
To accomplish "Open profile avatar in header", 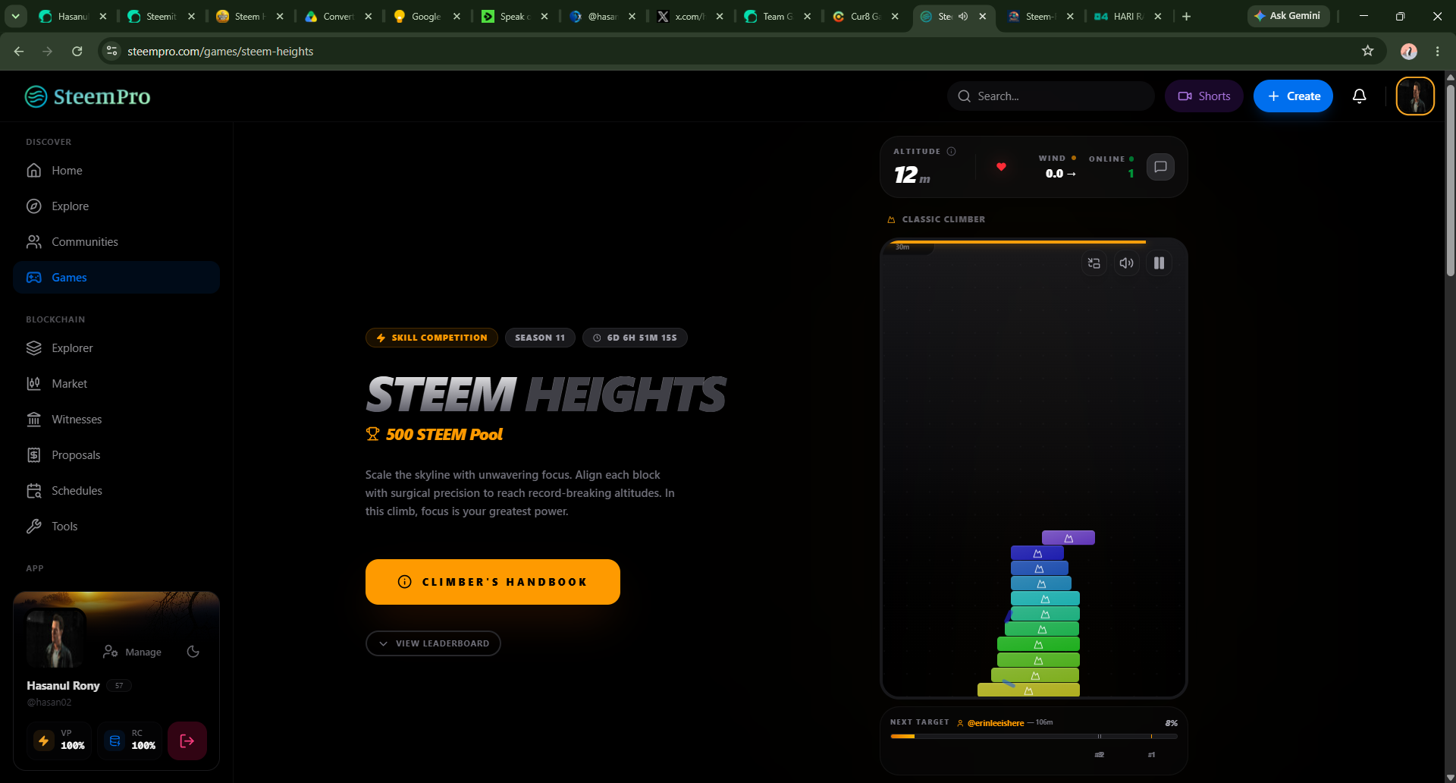I will pos(1415,96).
